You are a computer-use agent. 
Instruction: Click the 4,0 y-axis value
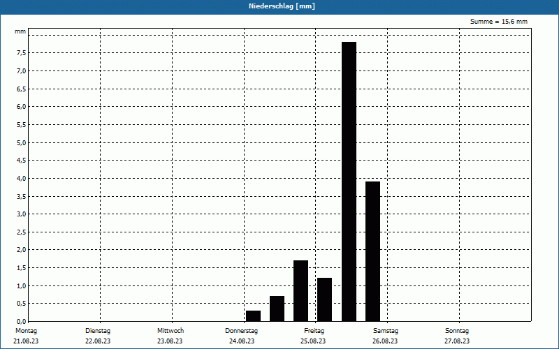click(22, 178)
